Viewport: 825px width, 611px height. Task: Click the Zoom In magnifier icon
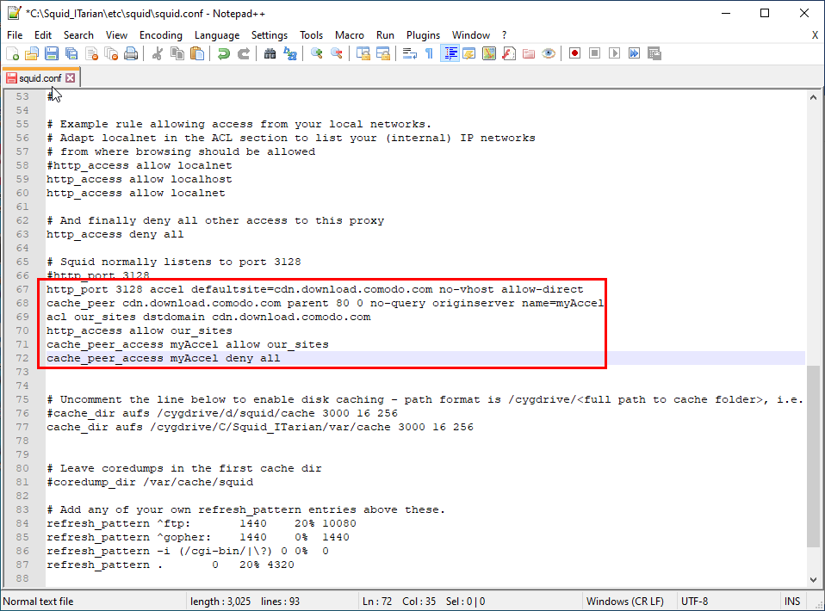click(316, 53)
